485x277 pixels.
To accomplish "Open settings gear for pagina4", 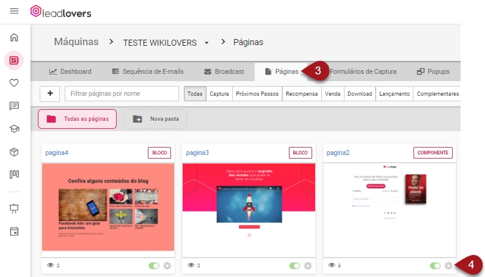I will pos(167,266).
